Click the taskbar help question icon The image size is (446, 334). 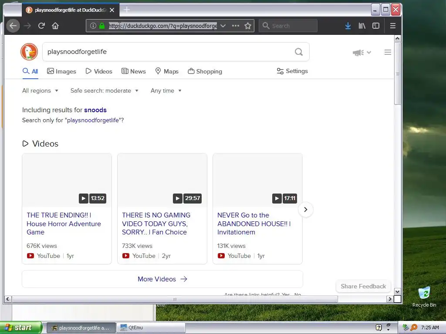point(378,327)
